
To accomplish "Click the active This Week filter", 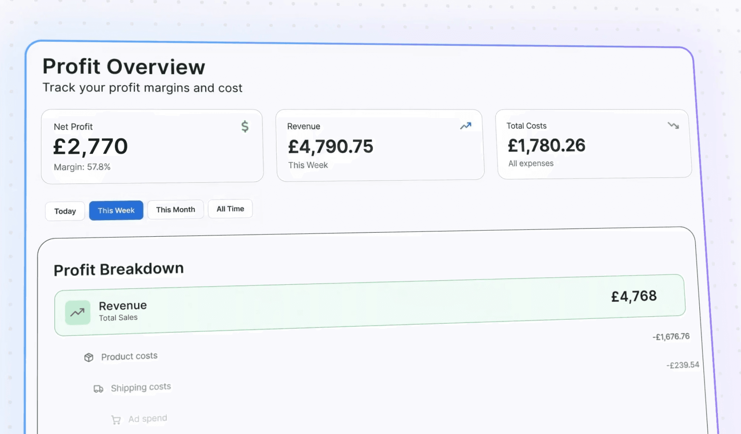I will click(x=116, y=210).
